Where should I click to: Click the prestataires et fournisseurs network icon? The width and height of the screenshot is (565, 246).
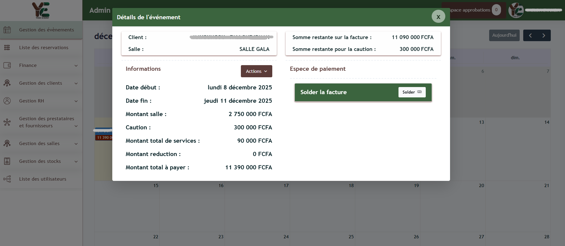tap(7, 122)
